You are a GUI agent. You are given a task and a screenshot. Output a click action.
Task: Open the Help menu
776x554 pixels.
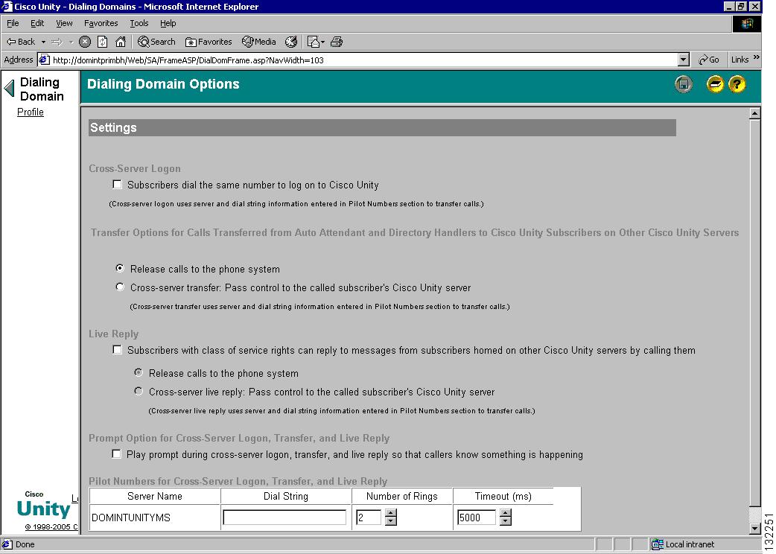pos(168,23)
